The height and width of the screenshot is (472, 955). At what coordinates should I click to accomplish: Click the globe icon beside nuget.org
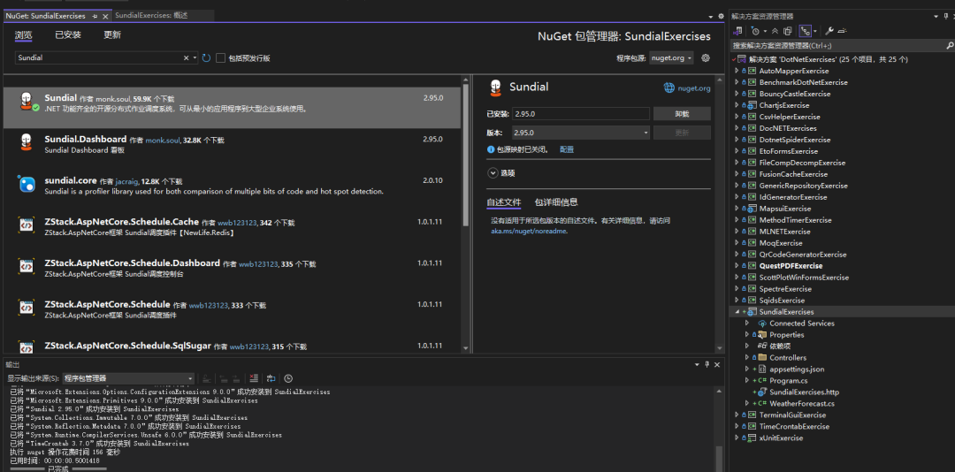point(668,88)
